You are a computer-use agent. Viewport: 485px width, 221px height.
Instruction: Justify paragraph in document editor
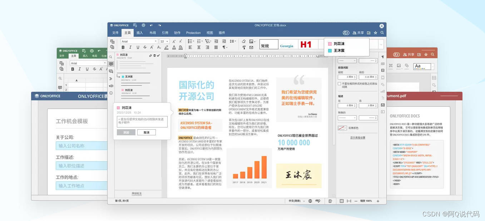(x=216, y=47)
